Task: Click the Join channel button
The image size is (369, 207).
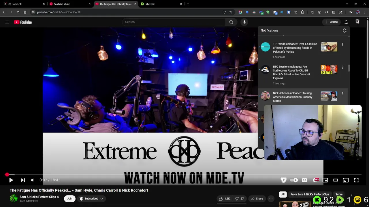Action: coord(70,199)
